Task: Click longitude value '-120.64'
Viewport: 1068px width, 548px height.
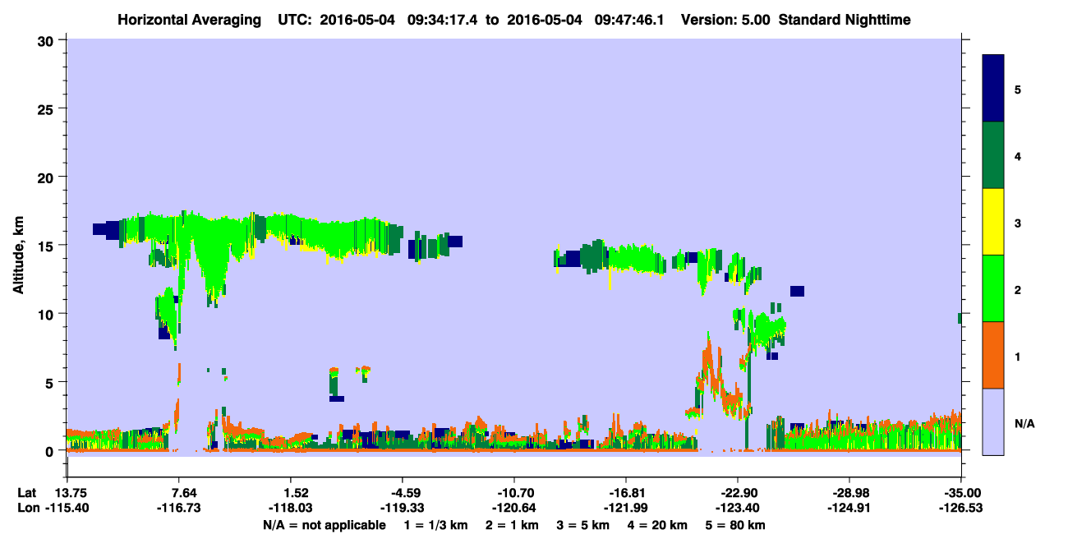Action: click(x=513, y=508)
